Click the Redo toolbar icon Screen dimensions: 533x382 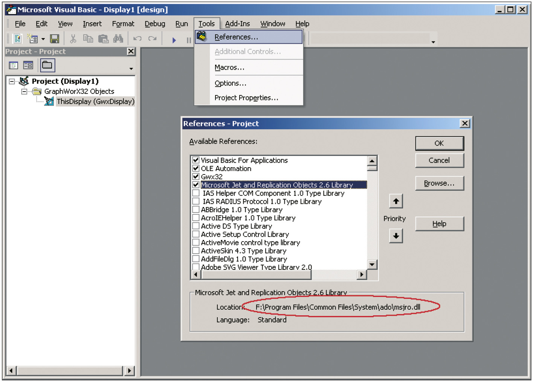(x=153, y=38)
